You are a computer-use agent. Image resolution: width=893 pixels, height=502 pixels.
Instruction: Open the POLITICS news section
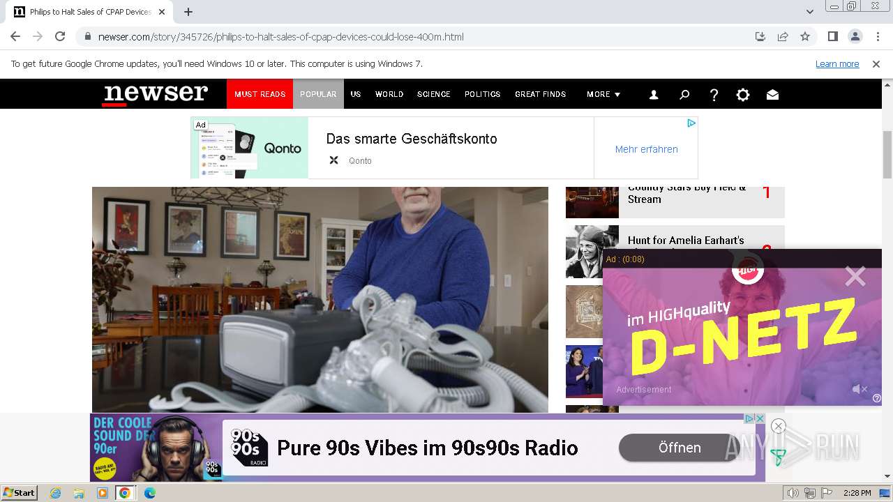point(483,94)
